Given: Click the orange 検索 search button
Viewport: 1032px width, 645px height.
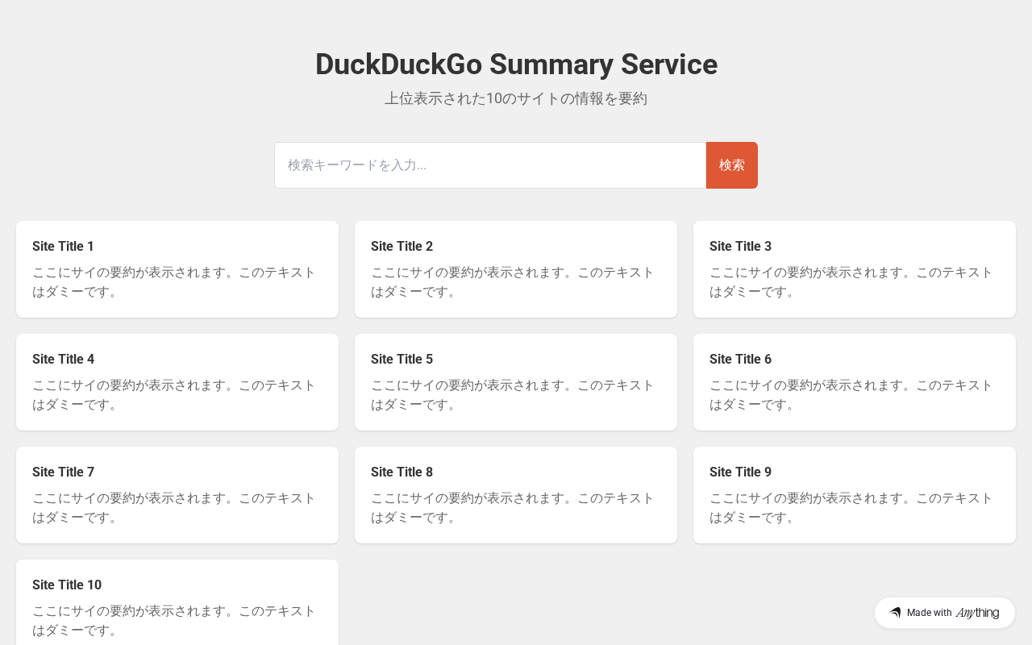Looking at the screenshot, I should 731,165.
